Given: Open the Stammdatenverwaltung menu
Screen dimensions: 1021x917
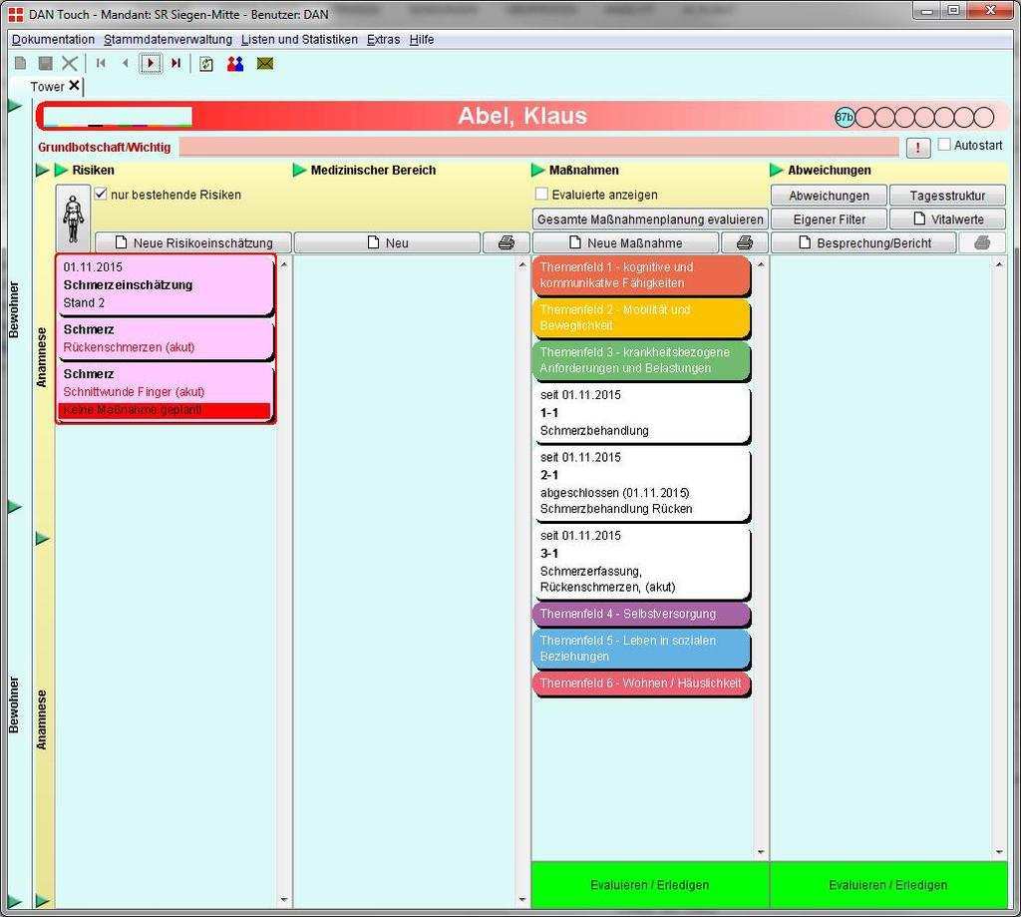Looking at the screenshot, I should point(168,40).
